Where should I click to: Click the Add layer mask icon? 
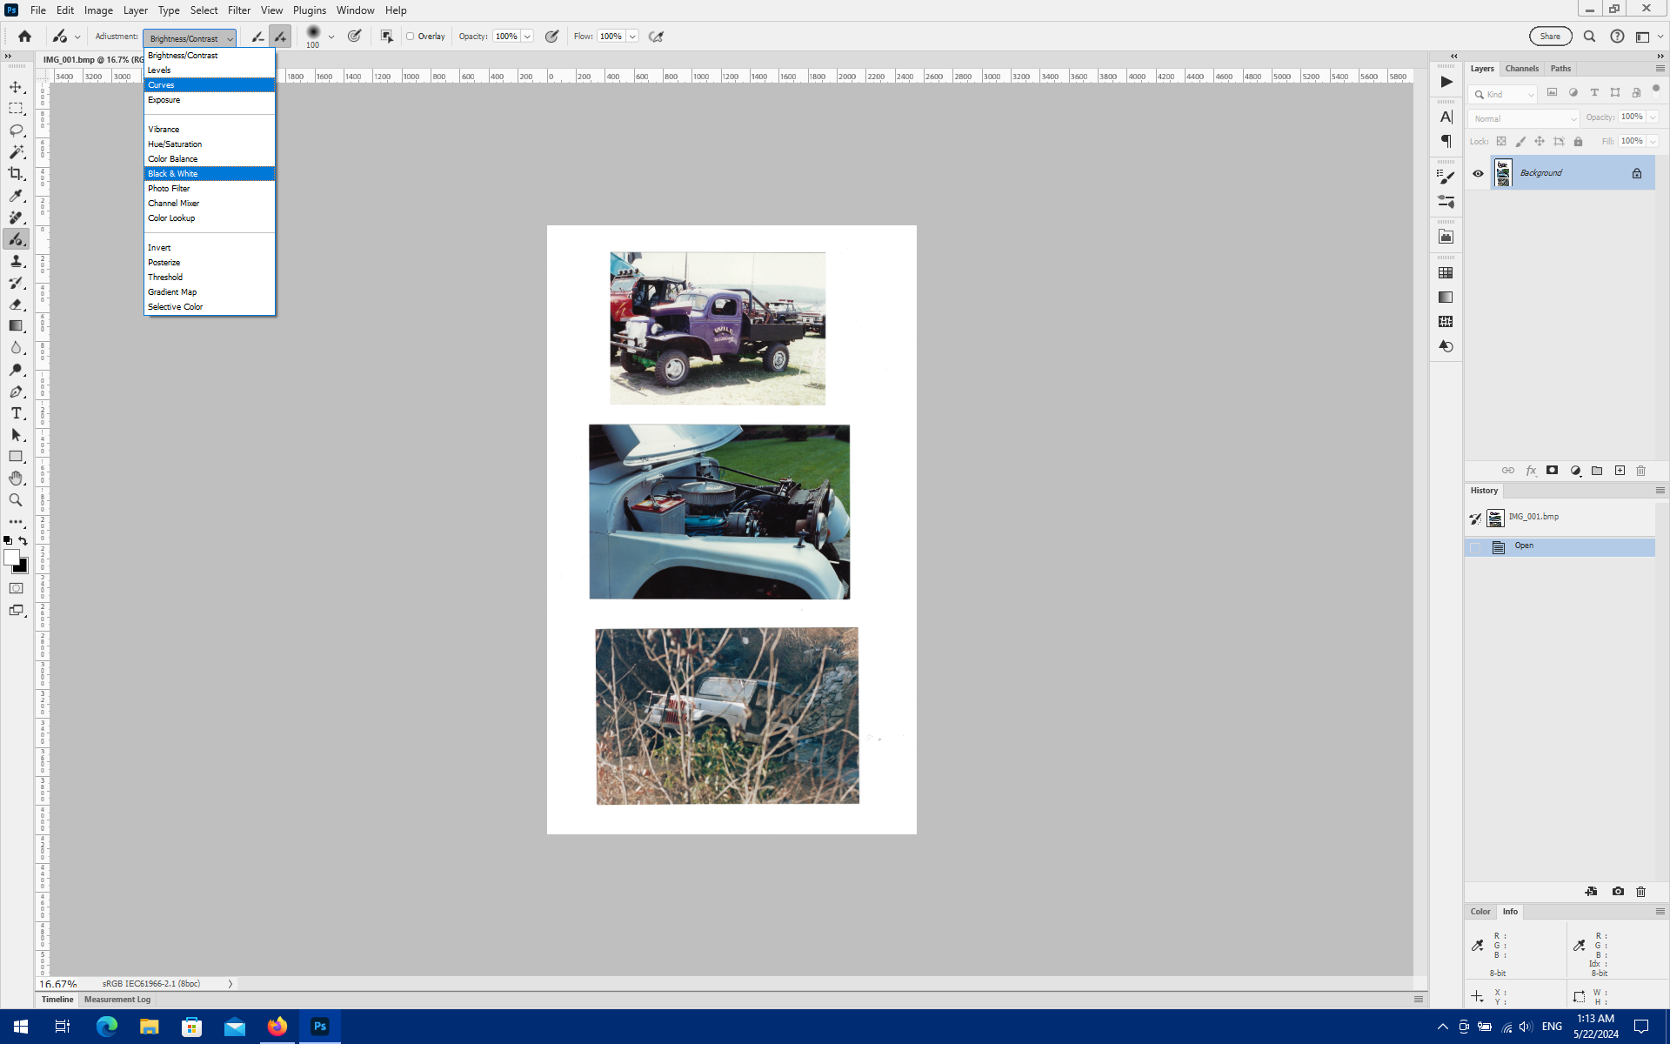click(1553, 471)
